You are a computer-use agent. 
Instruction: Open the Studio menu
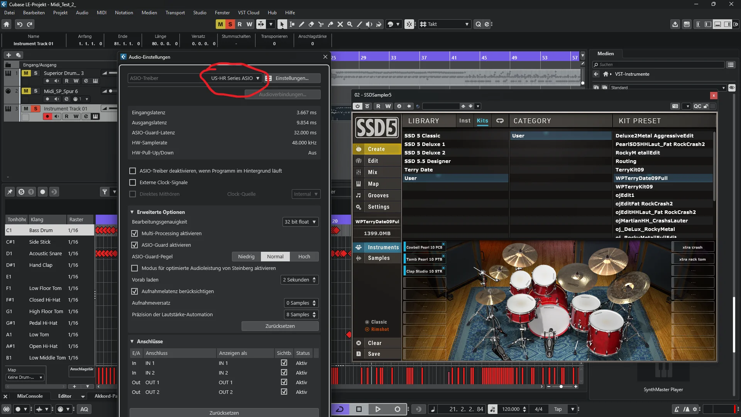pos(200,13)
